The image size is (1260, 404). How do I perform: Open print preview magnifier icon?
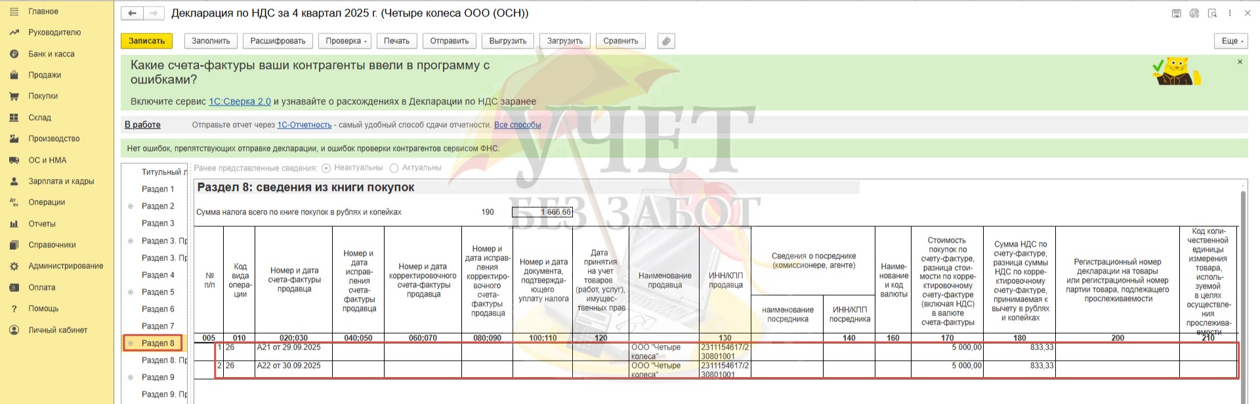coord(1212,13)
